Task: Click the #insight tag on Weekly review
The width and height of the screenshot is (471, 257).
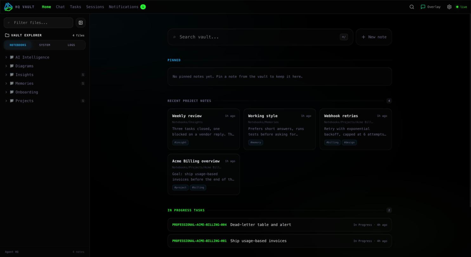Action: (180, 142)
